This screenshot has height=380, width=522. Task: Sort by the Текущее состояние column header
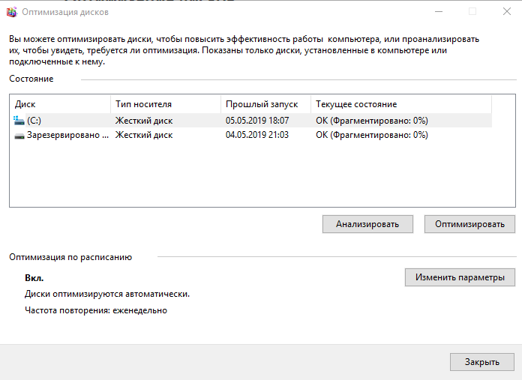tap(401, 104)
